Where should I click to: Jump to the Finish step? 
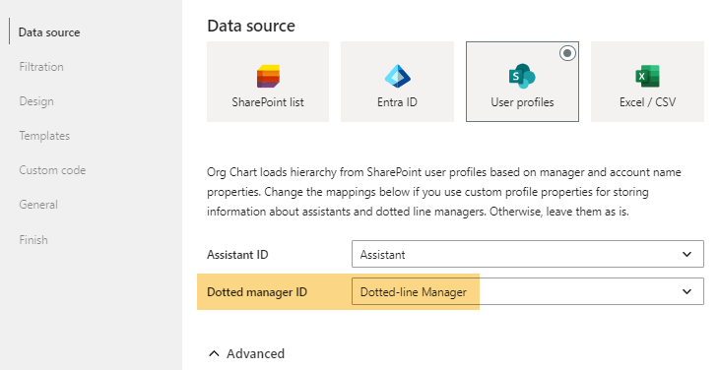33,239
